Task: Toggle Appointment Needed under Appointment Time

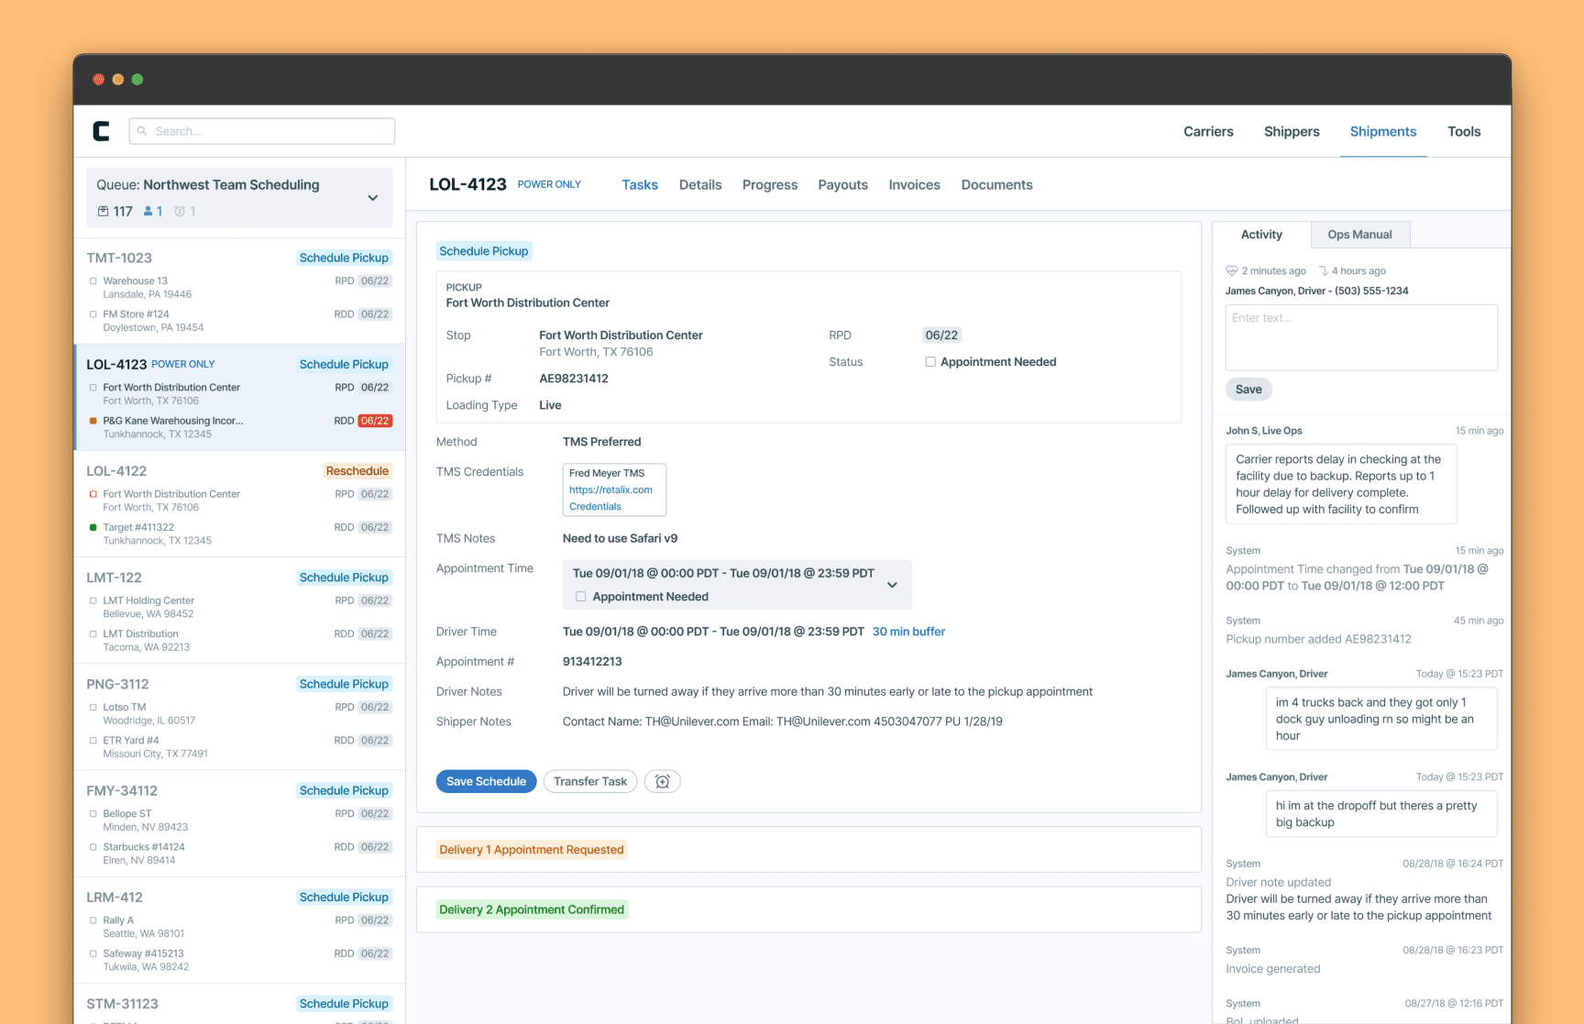Action: [x=580, y=597]
